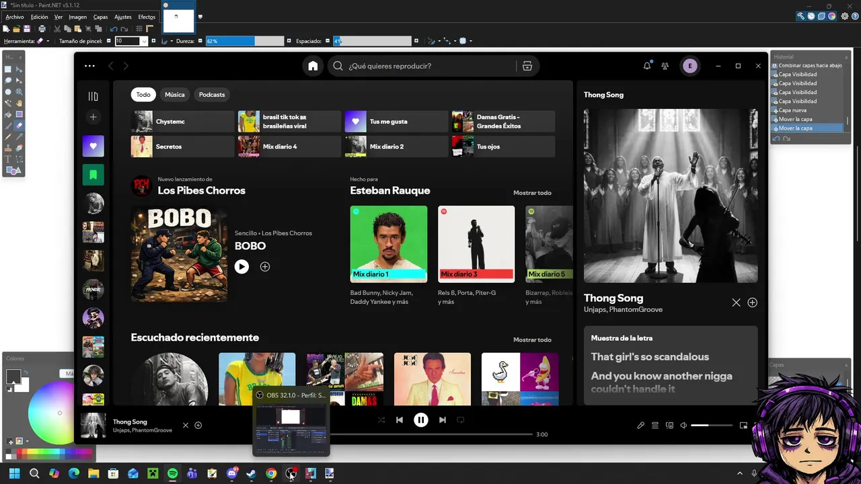Pause the current song
This screenshot has height=484, width=861.
pyautogui.click(x=421, y=420)
